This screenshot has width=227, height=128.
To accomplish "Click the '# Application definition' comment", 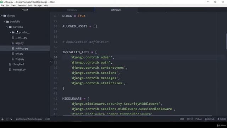I will tap(85, 42).
